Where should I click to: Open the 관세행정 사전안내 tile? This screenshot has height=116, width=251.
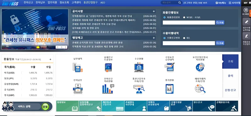click(x=136, y=106)
